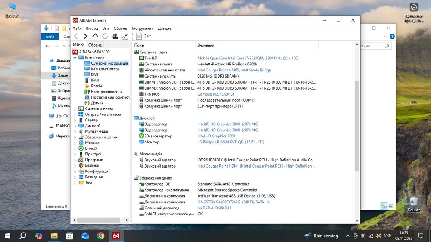
Task: Expand the Операційна система tree node
Action: [75, 115]
